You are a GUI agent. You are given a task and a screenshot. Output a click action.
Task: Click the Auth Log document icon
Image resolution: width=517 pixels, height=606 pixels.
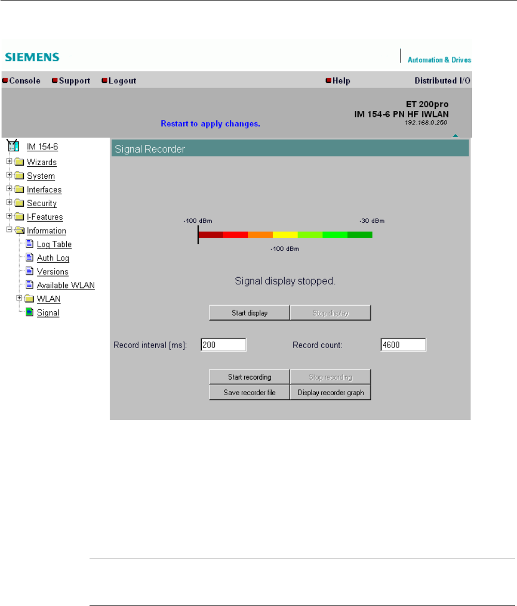(29, 257)
